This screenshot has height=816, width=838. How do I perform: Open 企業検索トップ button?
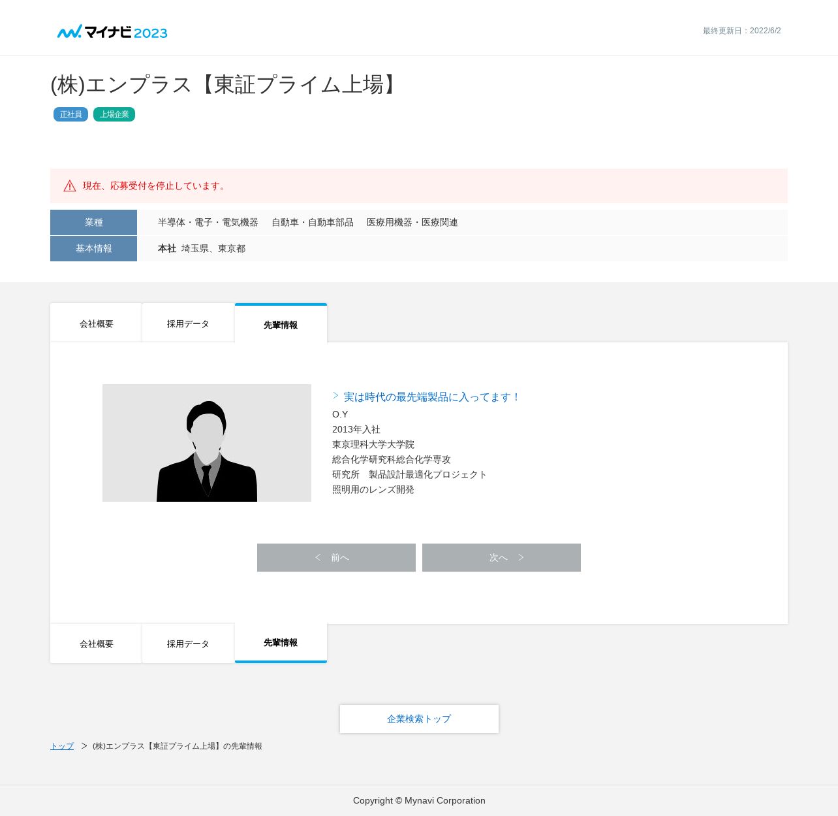pyautogui.click(x=419, y=719)
